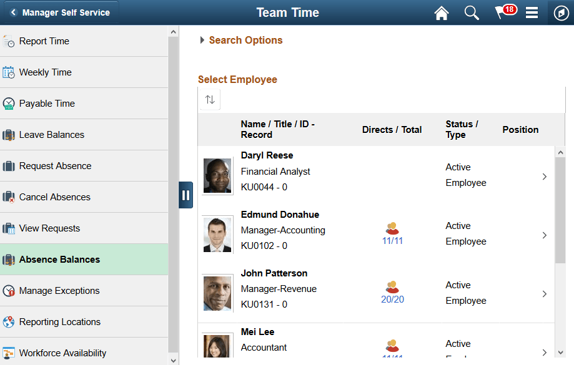Open the NavBar compass icon

coord(560,12)
